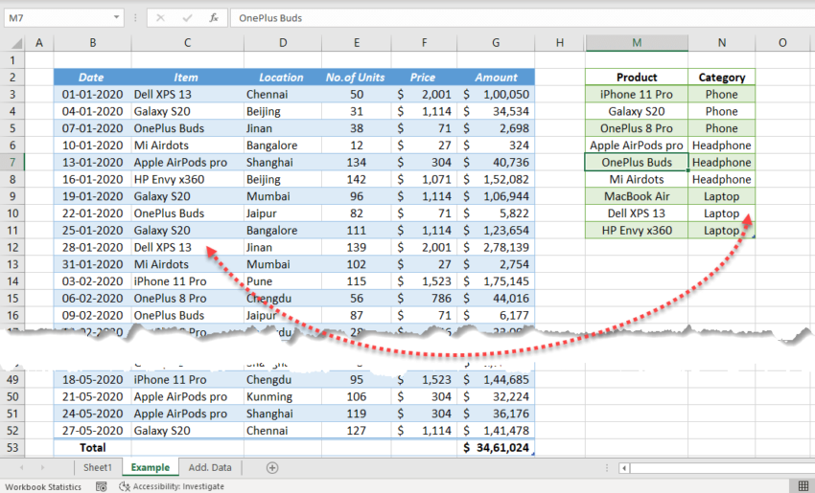Open Workbook Statistics in status bar

tap(43, 486)
